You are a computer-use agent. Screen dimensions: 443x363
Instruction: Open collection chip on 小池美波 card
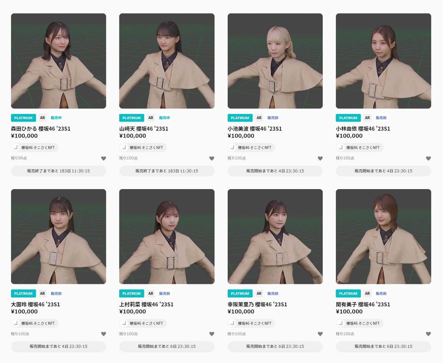251,147
